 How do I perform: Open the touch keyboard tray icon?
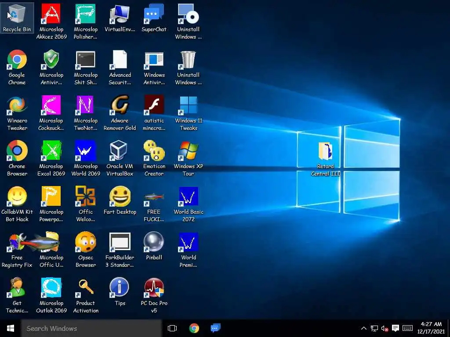[x=407, y=328]
